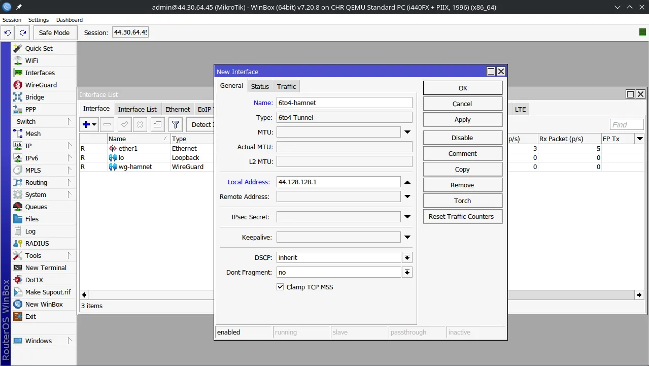Open Quick Set from sidebar
649x366 pixels.
click(39, 48)
